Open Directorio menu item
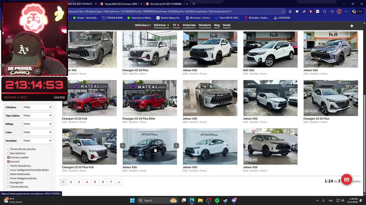 point(205,25)
